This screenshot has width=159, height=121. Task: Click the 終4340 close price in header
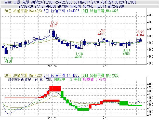click(x=88, y=6)
